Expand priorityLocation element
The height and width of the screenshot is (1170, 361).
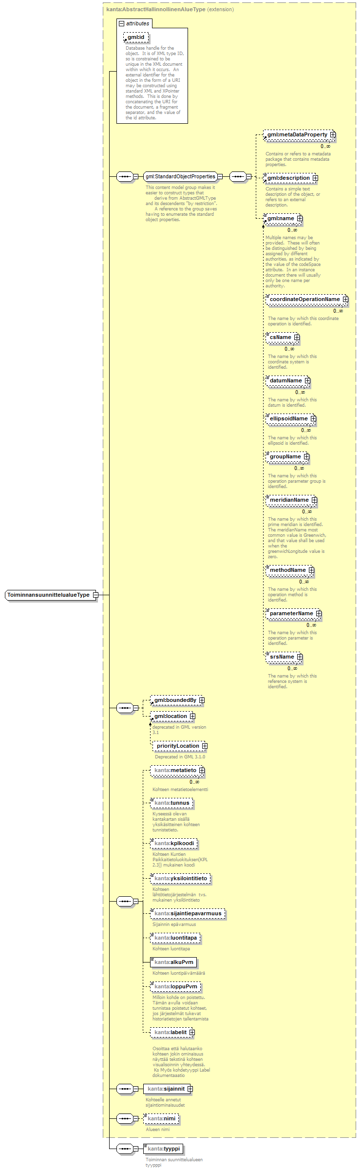pyautogui.click(x=205, y=746)
